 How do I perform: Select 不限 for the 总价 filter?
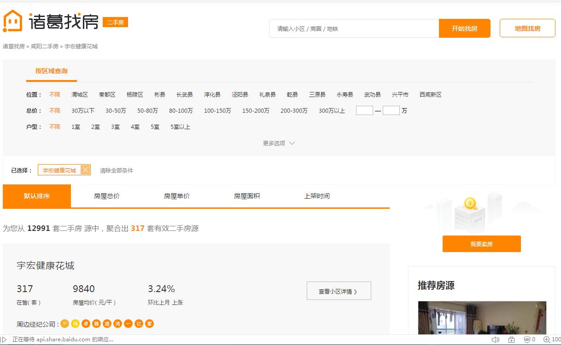point(55,110)
